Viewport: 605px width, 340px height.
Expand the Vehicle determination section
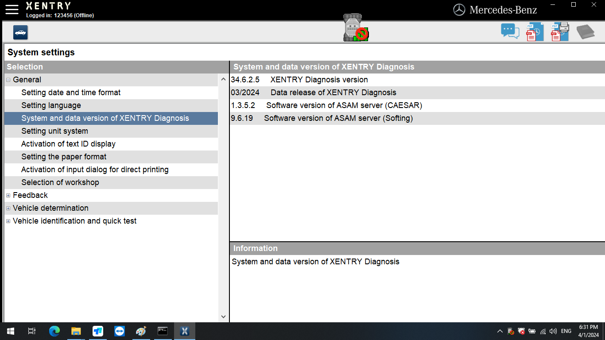pos(8,208)
